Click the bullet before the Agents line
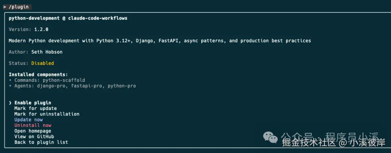 point(10,86)
